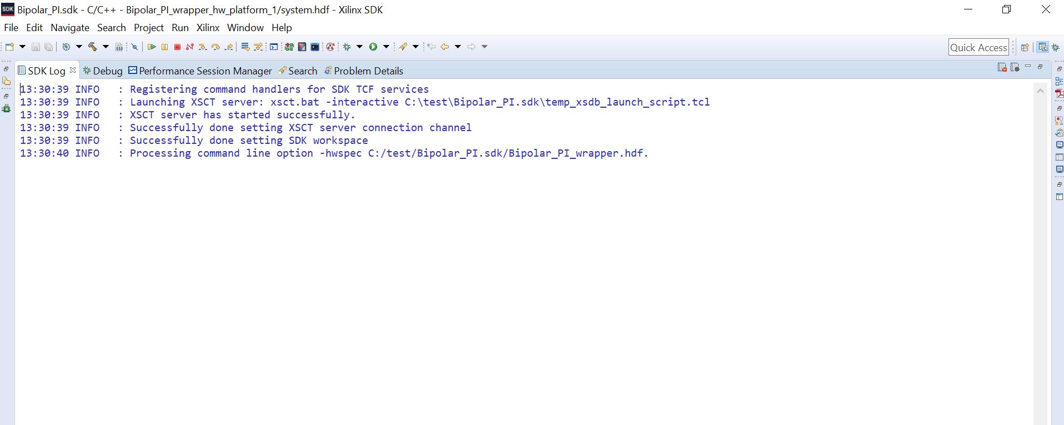Image resolution: width=1064 pixels, height=425 pixels.
Task: Click the Use Step Filters toolbar icon
Action: (258, 47)
